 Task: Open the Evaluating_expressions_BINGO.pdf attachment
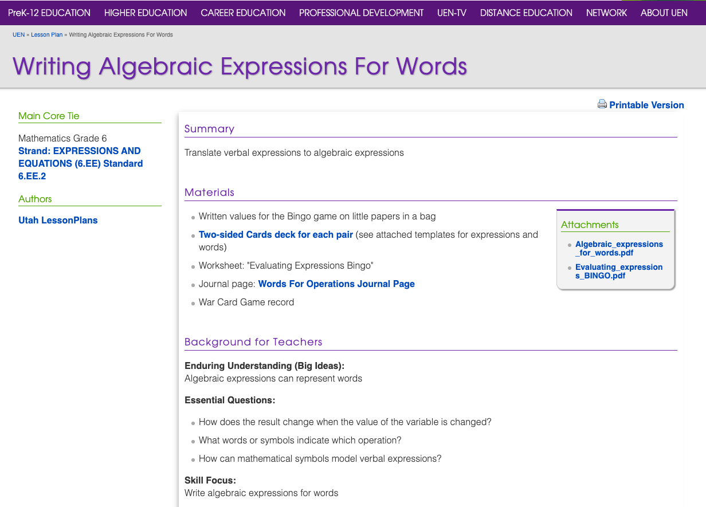[618, 271]
